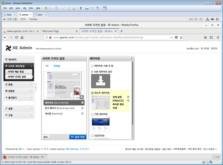
Task: Collapse the sidebar with the small arrow handle
Action: coord(36,87)
